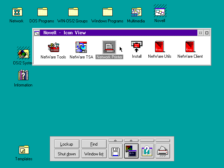This screenshot has width=224, height=168.
Task: Open the drawer above the help icon
Action: click(x=147, y=141)
